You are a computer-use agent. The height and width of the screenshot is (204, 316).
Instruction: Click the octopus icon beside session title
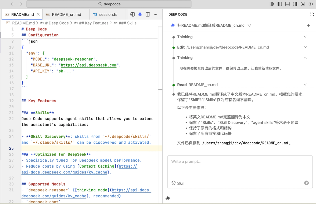point(173,26)
